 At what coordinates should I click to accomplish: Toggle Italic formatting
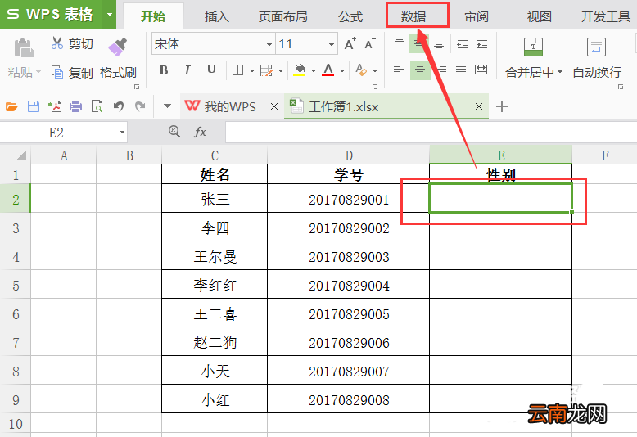pos(187,70)
